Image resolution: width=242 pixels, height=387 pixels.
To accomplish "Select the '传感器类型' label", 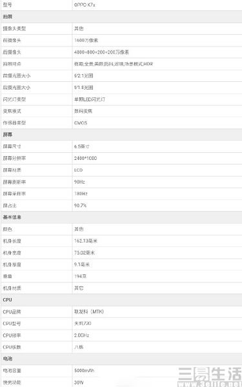I will pos(14,123).
